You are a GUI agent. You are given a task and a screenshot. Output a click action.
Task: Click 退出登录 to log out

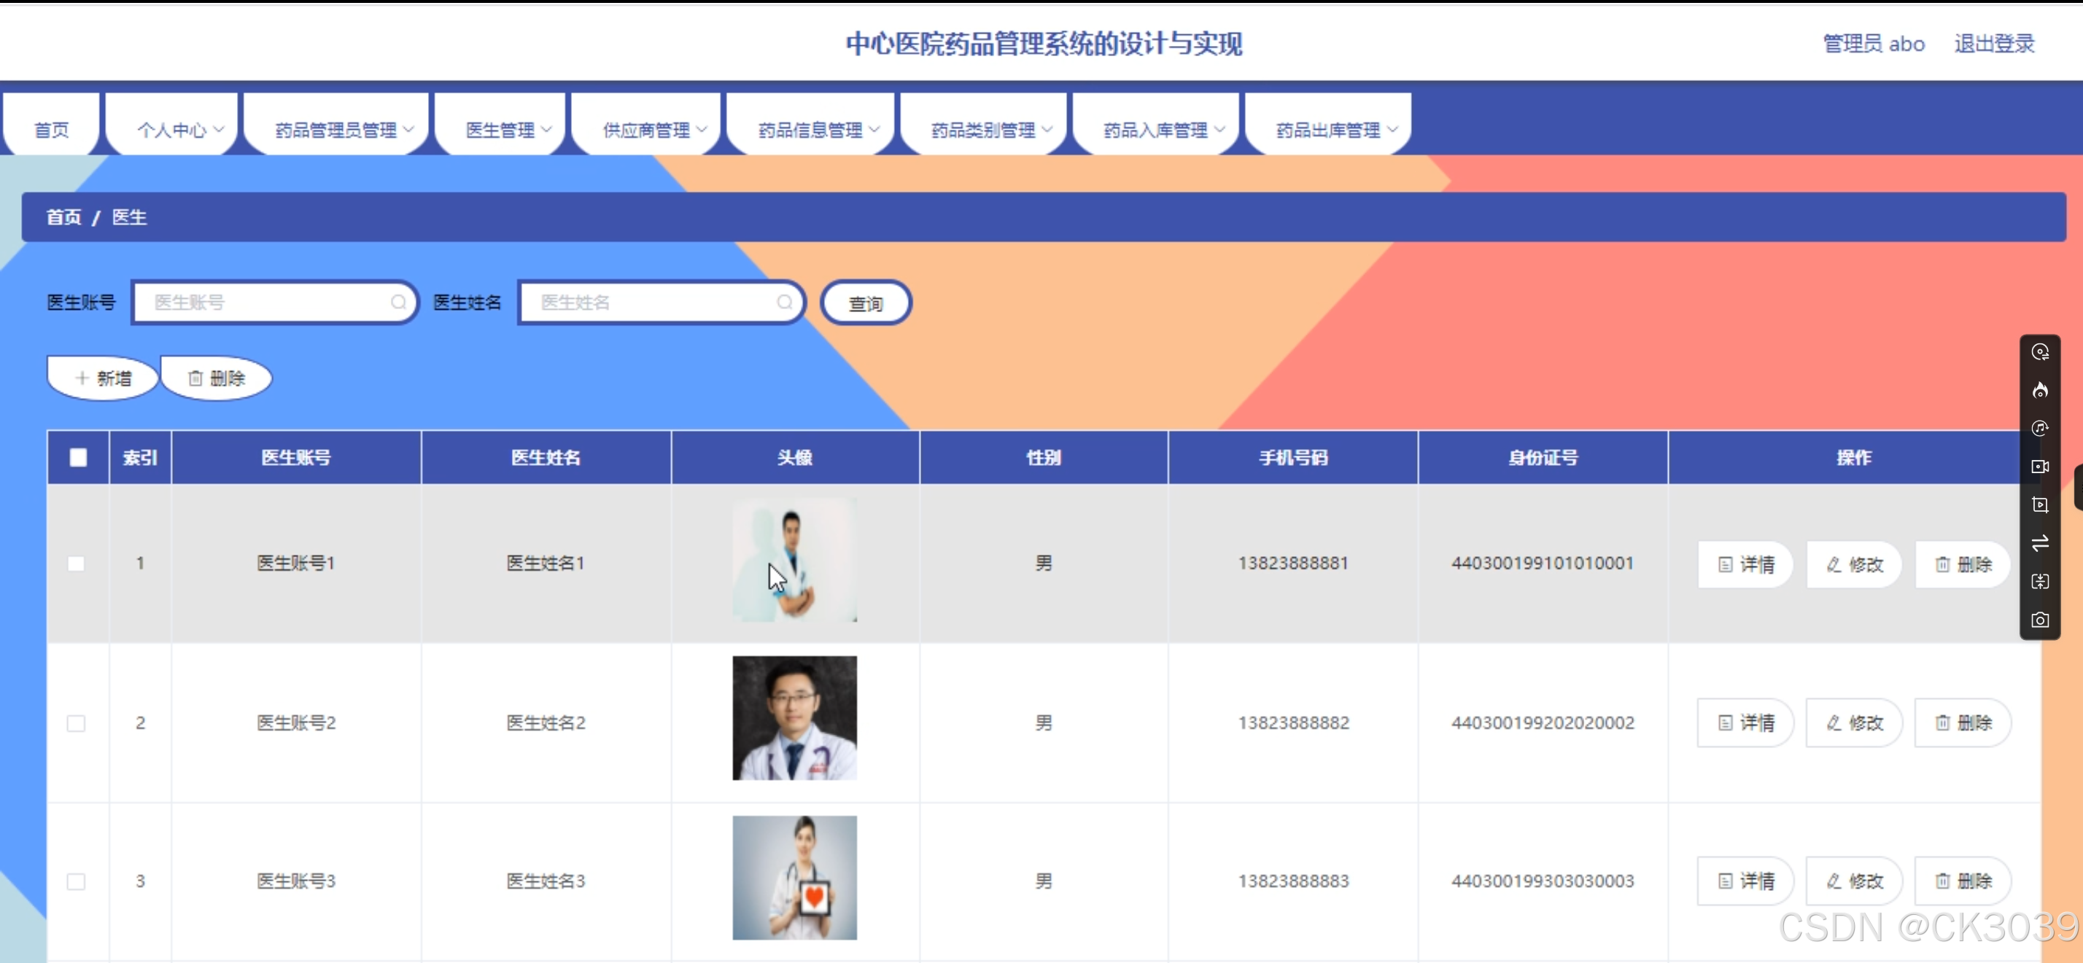[x=1993, y=43]
